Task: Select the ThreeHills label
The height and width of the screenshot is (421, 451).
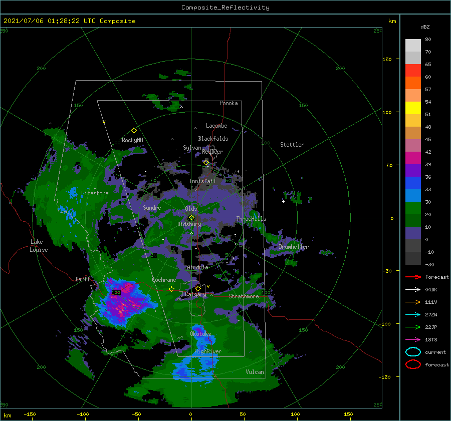Action: pos(252,219)
